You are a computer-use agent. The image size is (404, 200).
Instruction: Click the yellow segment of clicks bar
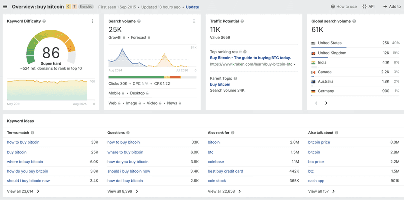pos(167,77)
